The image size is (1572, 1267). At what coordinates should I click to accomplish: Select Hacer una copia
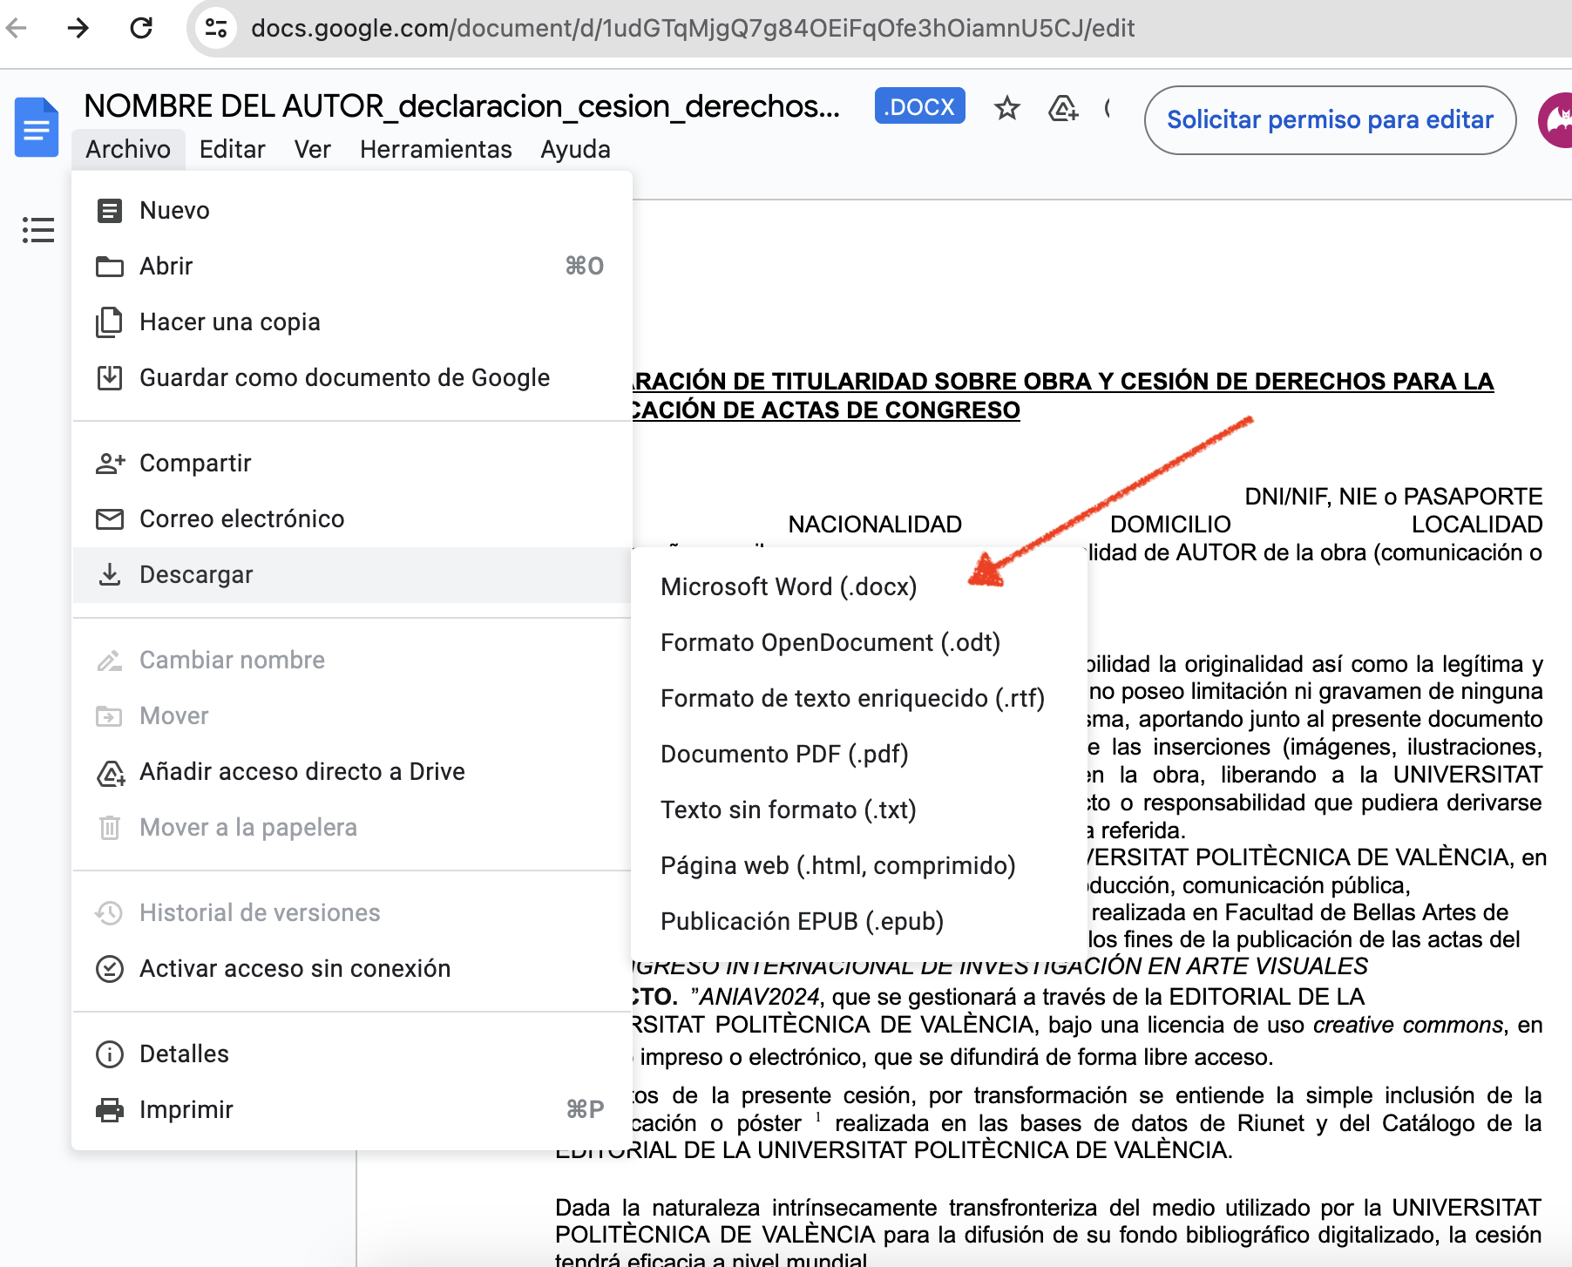352,322
